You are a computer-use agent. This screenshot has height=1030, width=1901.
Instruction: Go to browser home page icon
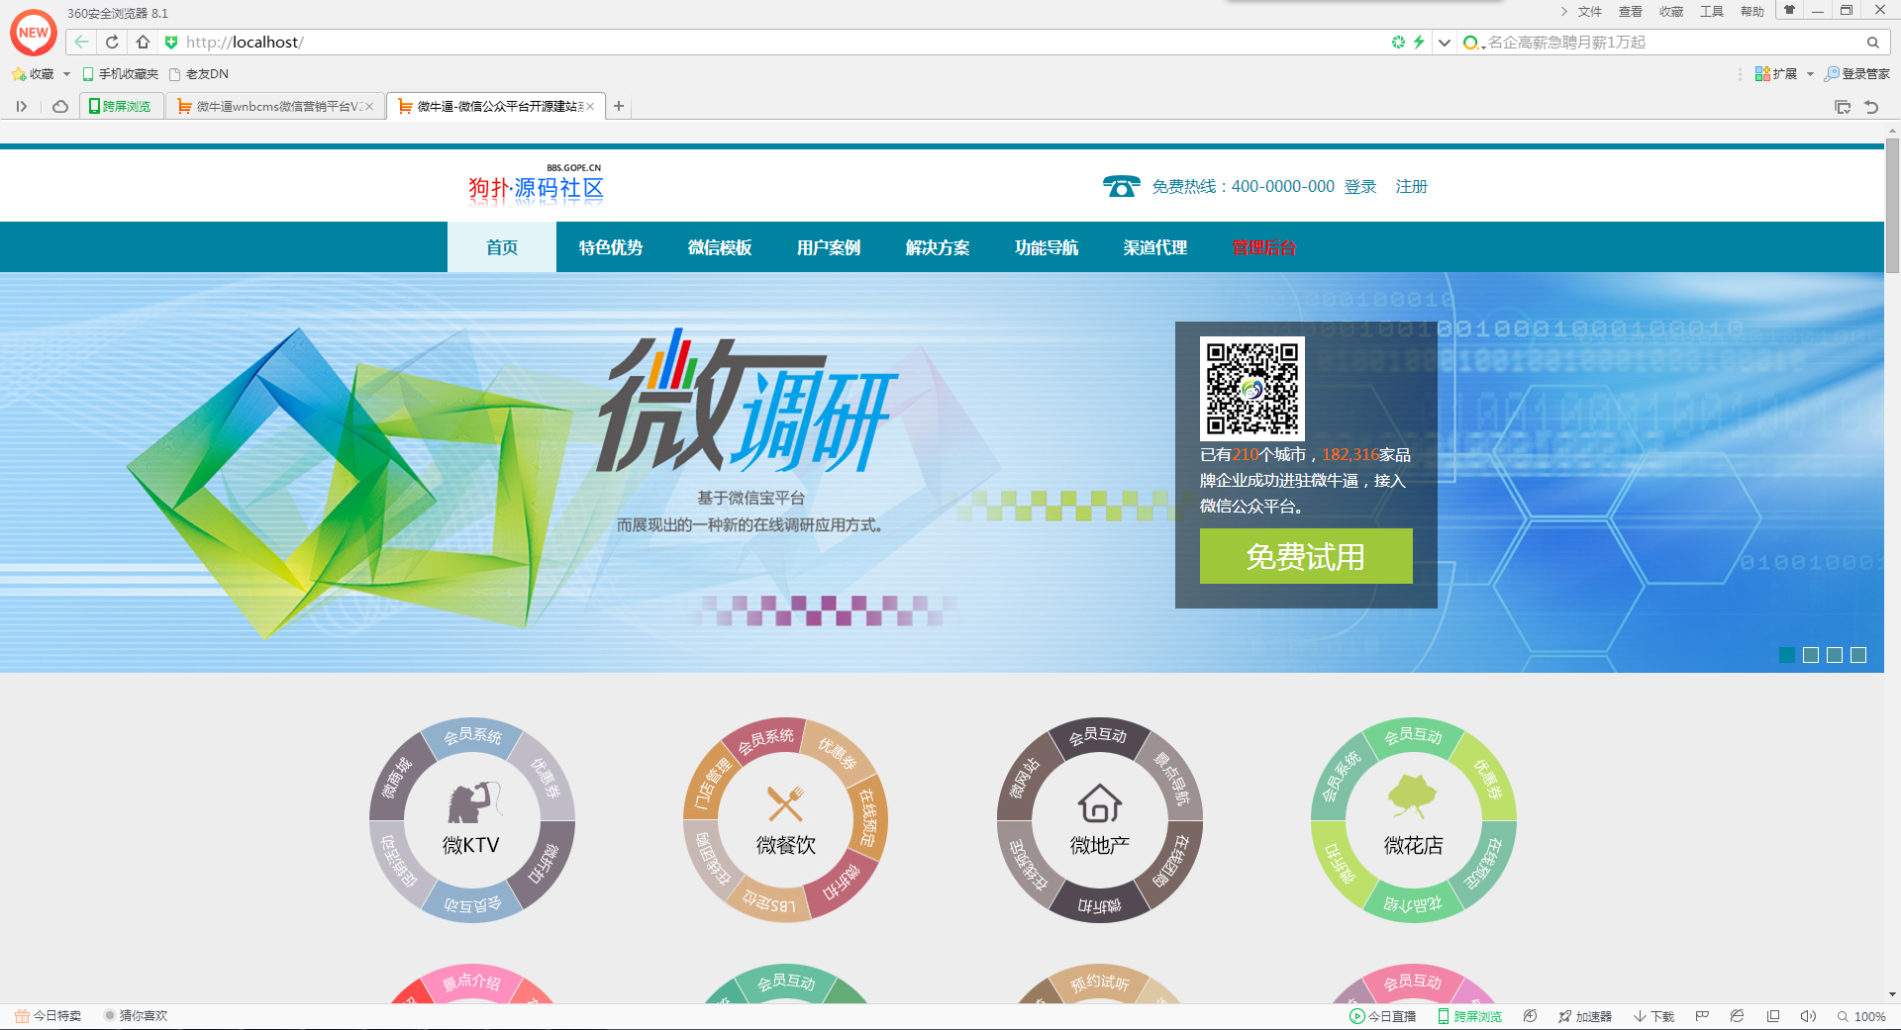point(143,42)
